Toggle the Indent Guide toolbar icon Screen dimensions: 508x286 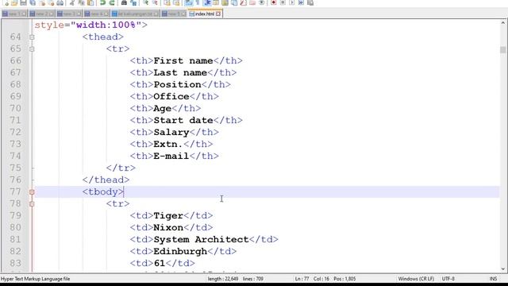coord(207,3)
